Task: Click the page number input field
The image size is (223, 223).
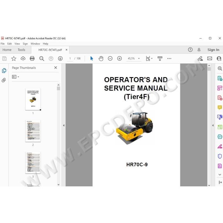Action: click(x=70, y=58)
